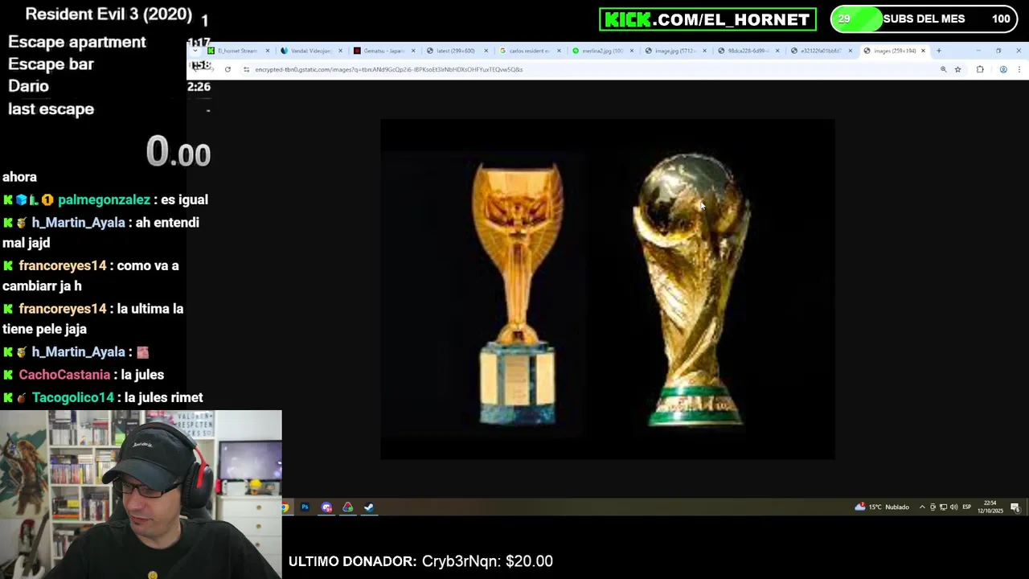Switch to the e32122fa01bbfd tab

point(819,51)
